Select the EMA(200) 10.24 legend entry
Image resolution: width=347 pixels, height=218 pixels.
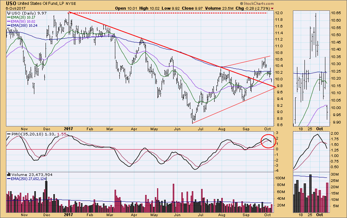(x=22, y=26)
